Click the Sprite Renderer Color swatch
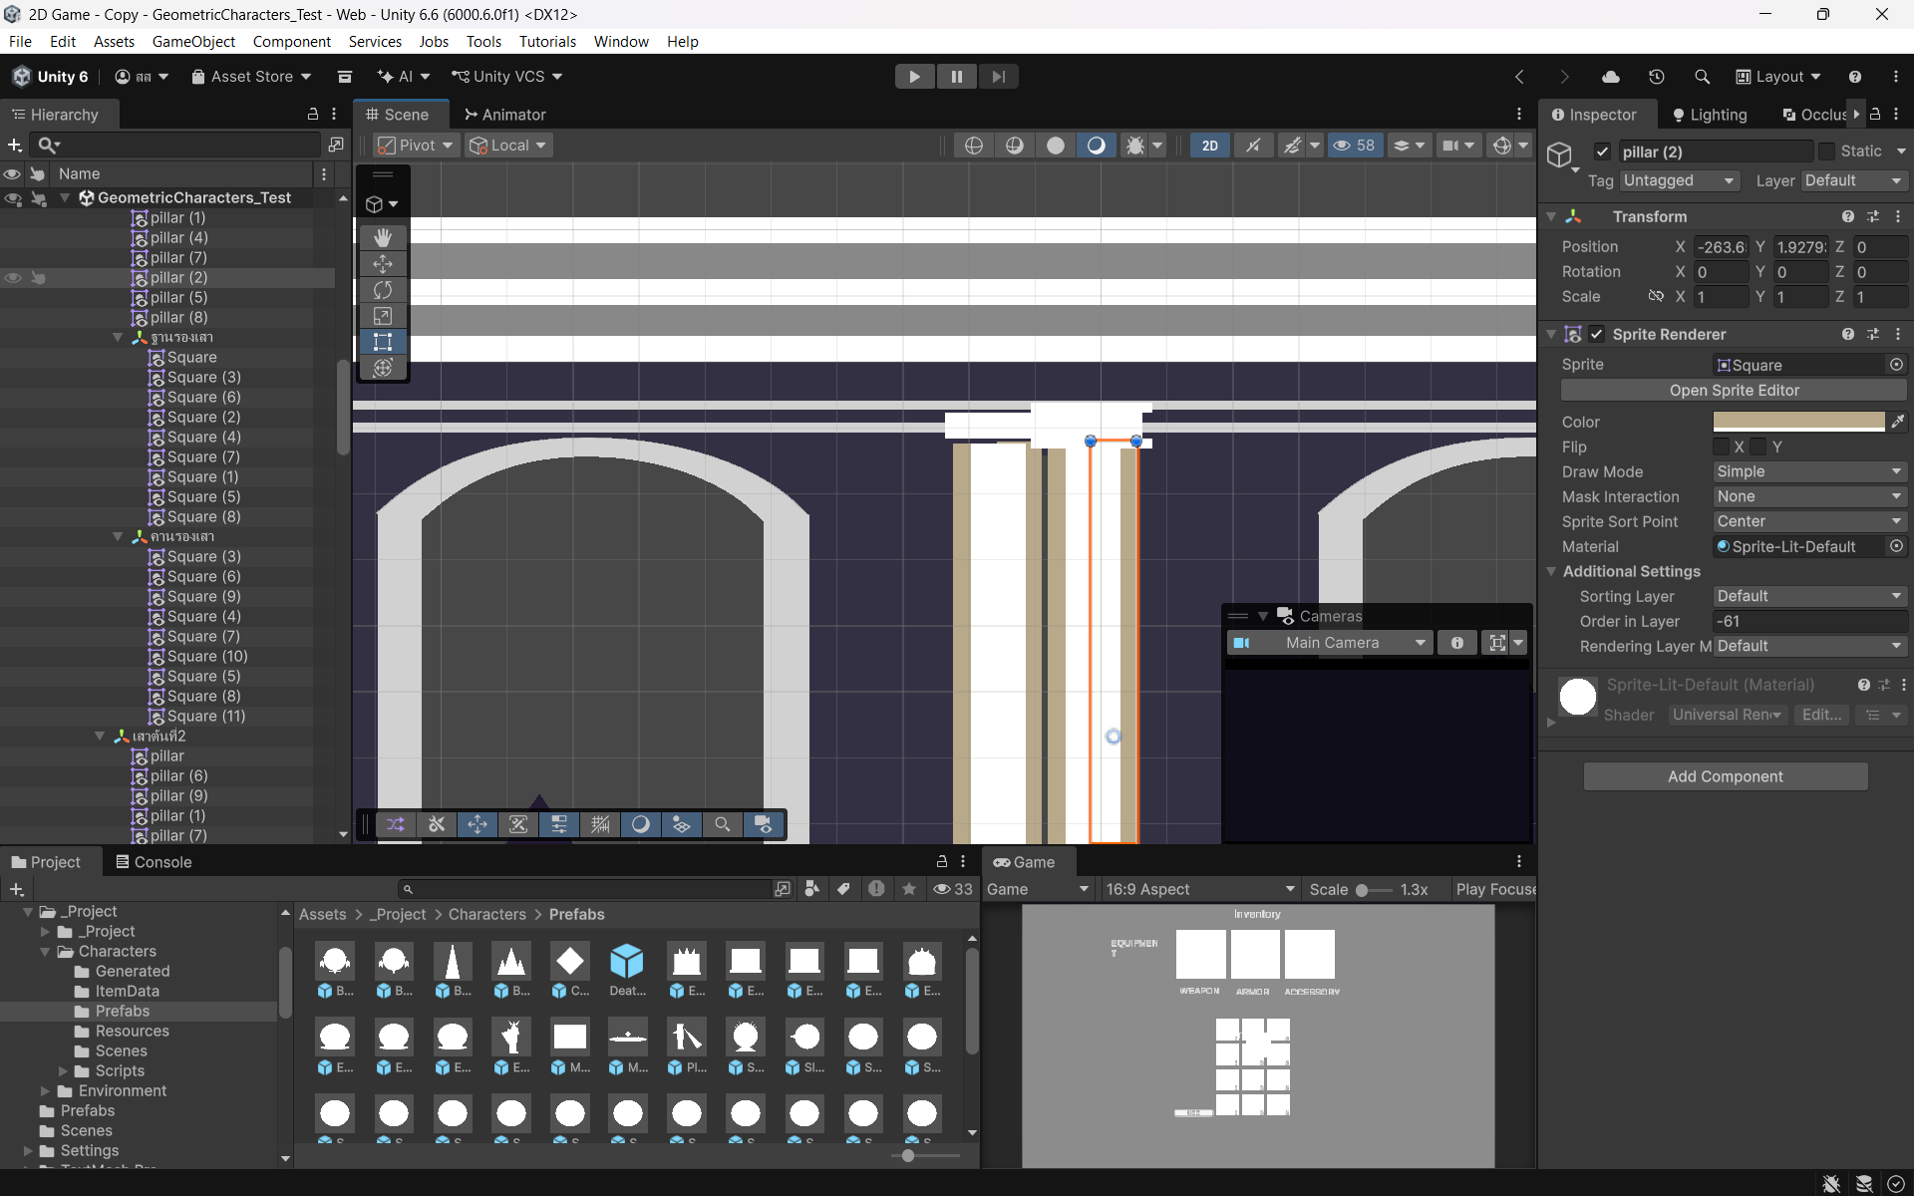The image size is (1914, 1196). 1798,422
